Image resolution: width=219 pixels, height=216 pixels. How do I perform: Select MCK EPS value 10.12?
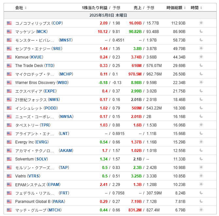coord(103,32)
